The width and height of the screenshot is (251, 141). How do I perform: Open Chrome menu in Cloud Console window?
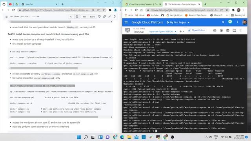pos(244,10)
